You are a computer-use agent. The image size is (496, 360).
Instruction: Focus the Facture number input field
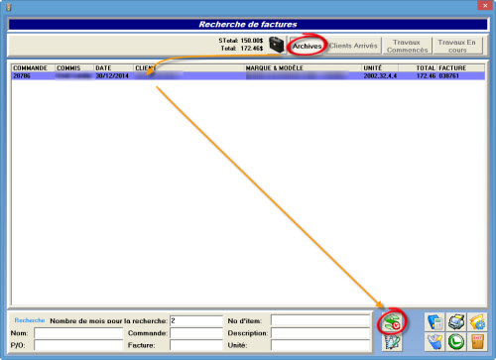coord(196,345)
